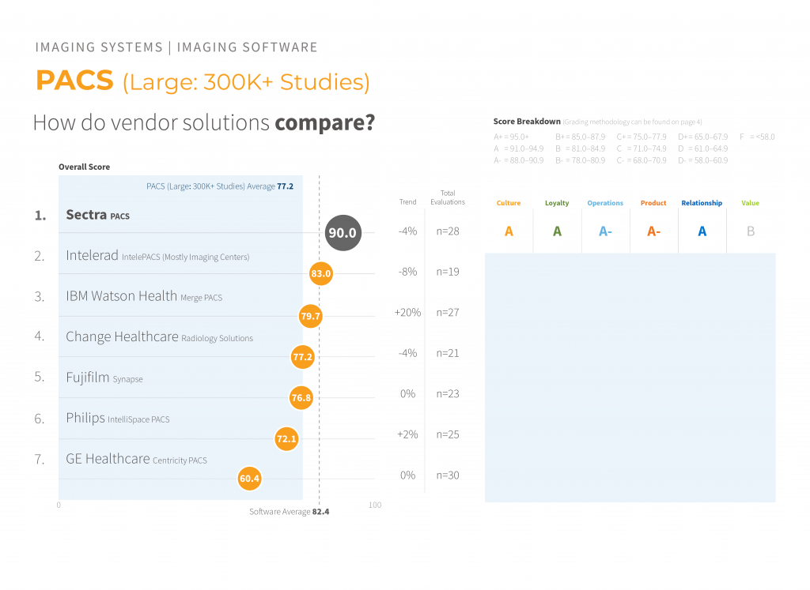810x590 pixels.
Task: Click the 76.8 score bubble for Fujifilm
Action: pyautogui.click(x=301, y=397)
